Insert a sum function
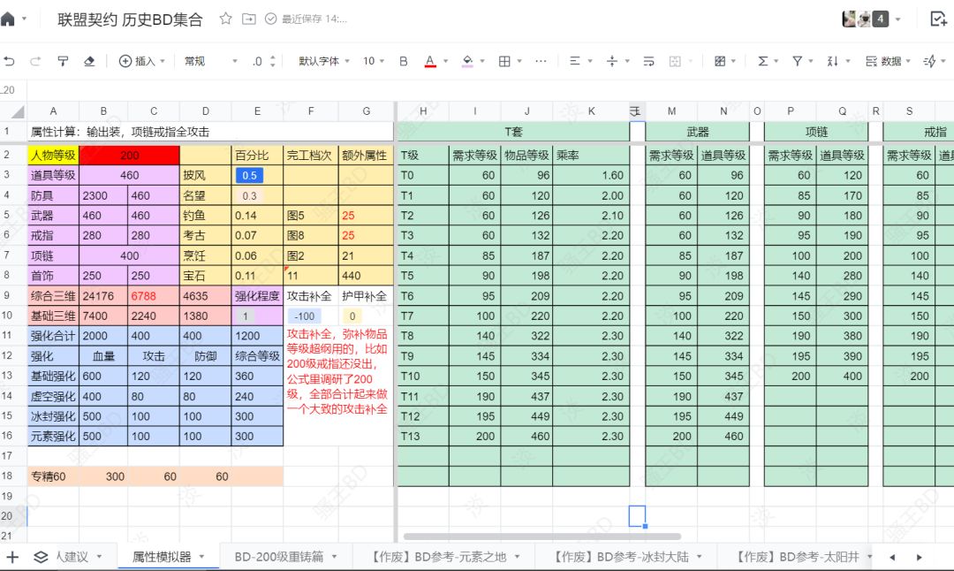 [762, 61]
